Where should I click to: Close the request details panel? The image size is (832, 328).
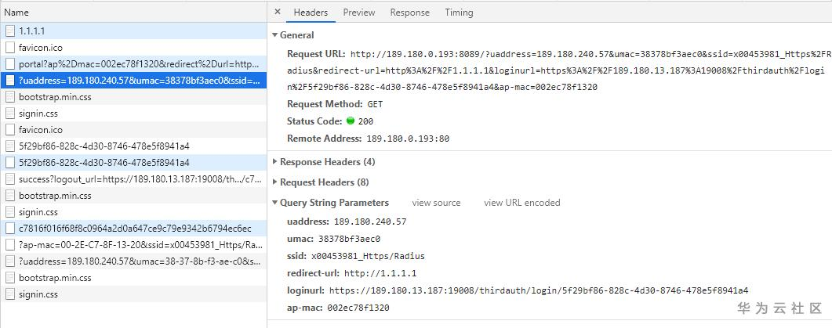pyautogui.click(x=278, y=13)
